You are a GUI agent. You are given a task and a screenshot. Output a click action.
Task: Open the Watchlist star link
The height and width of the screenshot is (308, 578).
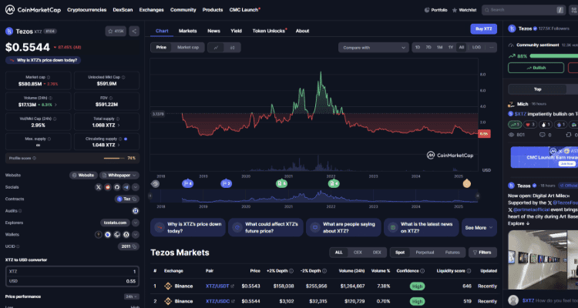pos(464,10)
